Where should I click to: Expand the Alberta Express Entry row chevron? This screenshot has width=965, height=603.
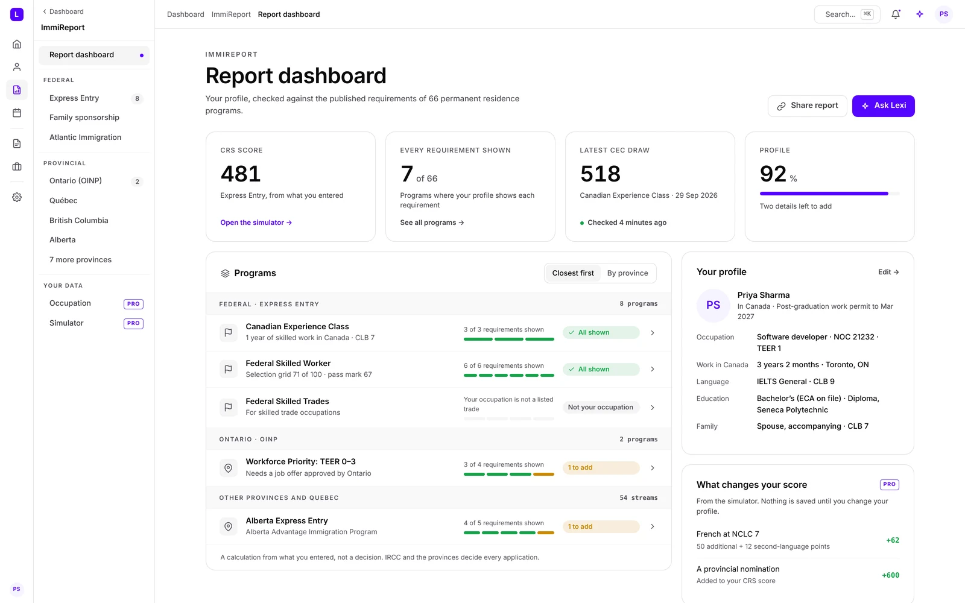(653, 526)
